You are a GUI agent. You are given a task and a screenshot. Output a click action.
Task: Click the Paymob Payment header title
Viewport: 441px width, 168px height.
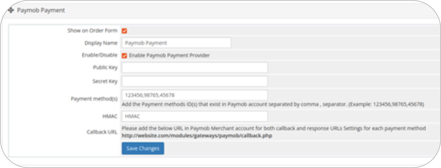[41, 10]
